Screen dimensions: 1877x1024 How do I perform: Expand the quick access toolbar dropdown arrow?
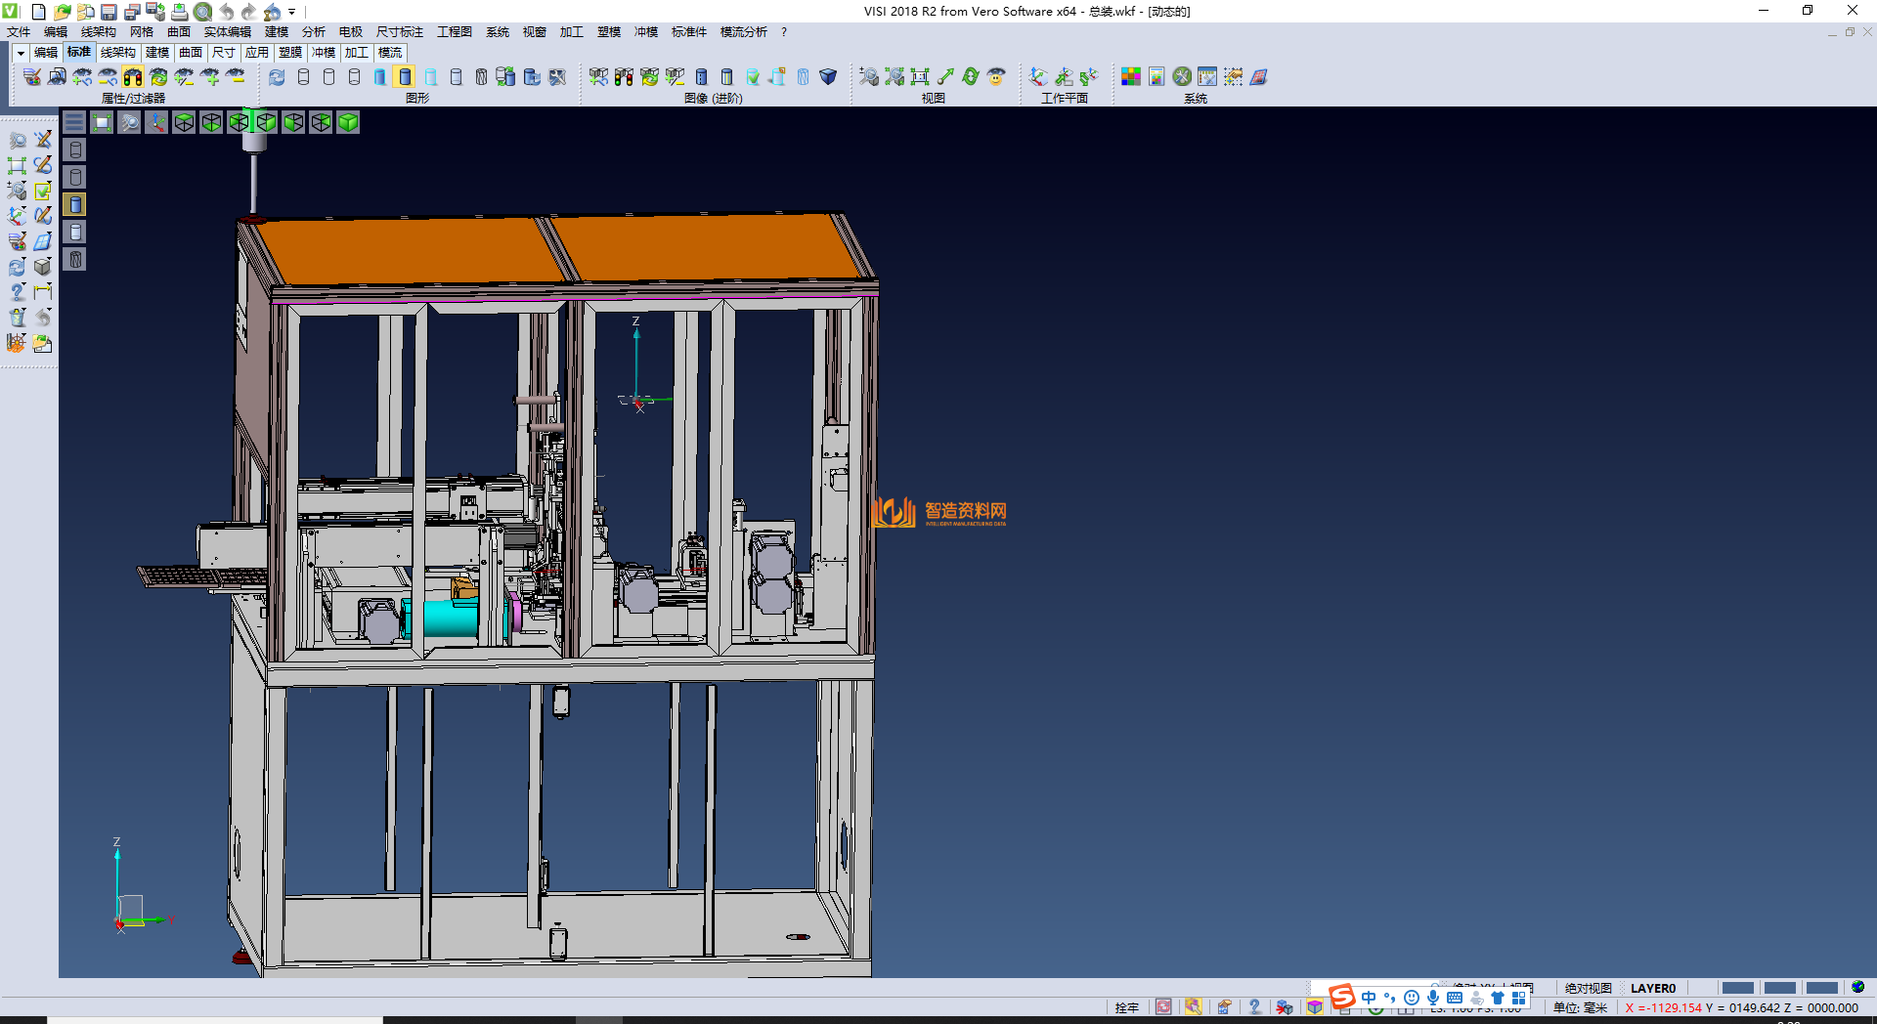click(x=292, y=12)
